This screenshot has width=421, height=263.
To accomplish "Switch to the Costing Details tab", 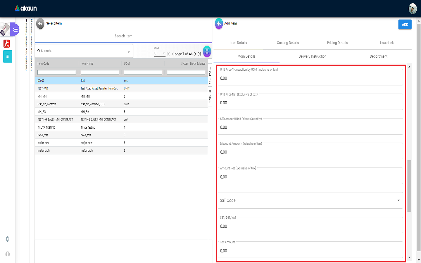I will 288,43.
